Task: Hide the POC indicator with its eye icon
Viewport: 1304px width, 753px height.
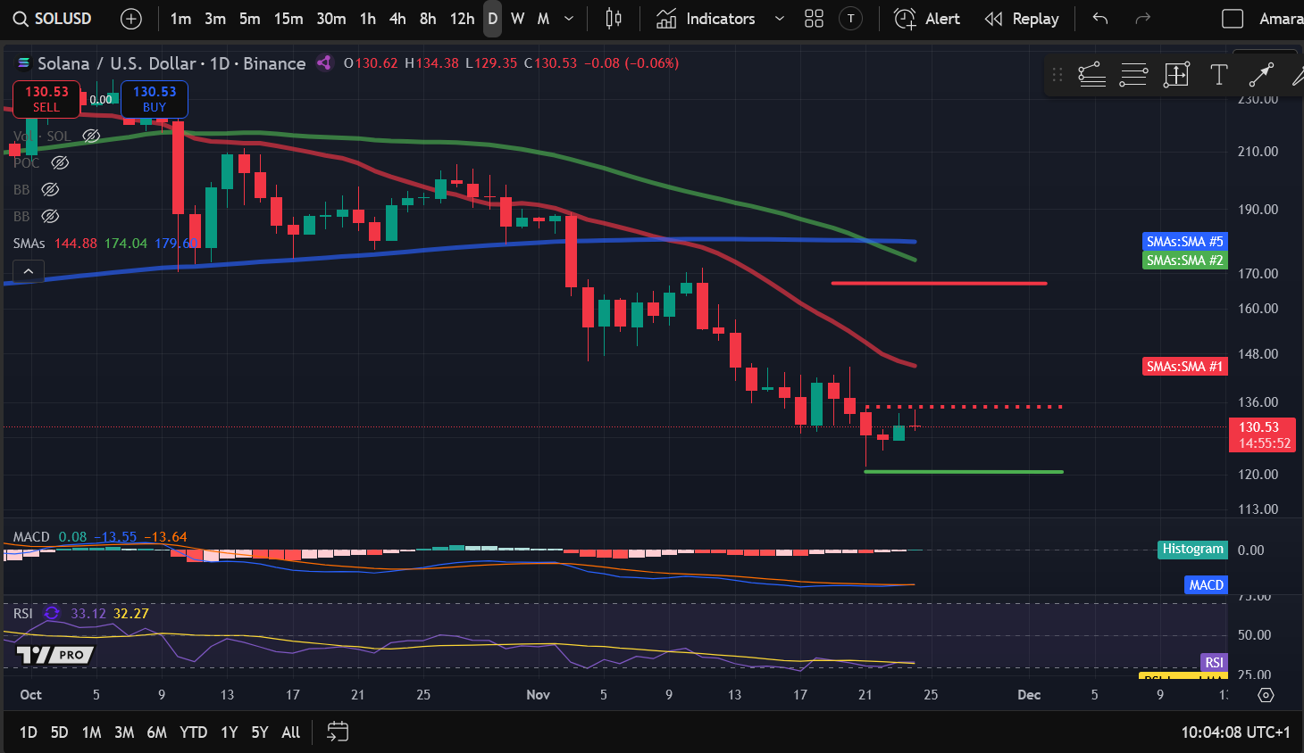Action: 59,162
